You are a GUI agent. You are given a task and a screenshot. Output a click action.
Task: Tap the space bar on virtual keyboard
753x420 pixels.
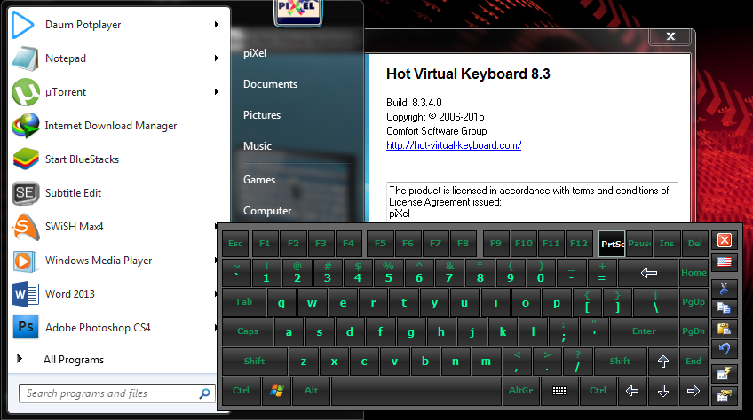[x=416, y=391]
